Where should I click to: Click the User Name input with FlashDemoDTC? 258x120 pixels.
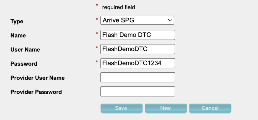(138, 49)
